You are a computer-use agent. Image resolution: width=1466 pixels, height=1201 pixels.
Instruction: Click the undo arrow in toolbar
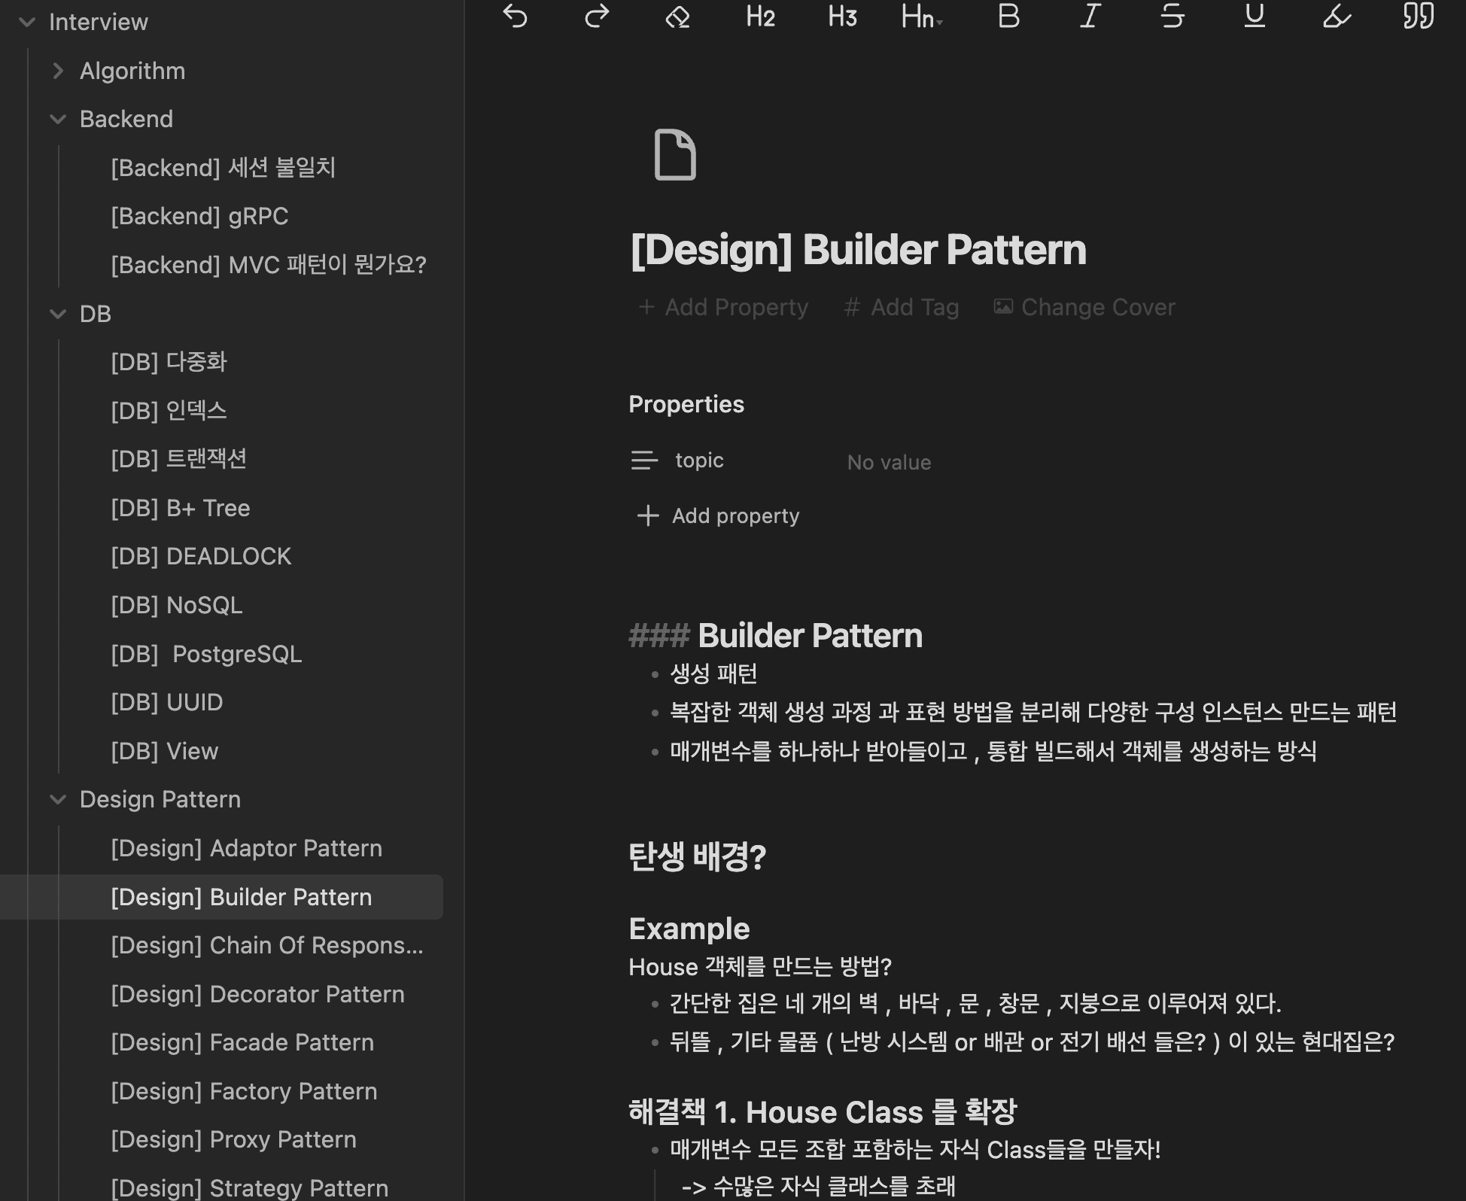pyautogui.click(x=515, y=17)
